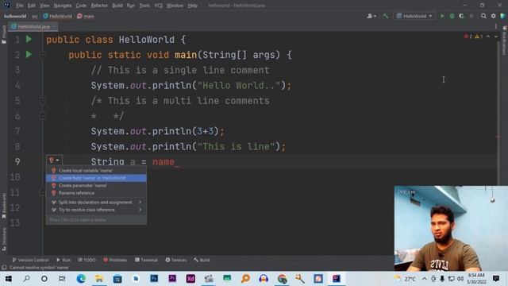Open Premiere Pro from taskbar
The height and width of the screenshot is (286, 508).
(172, 279)
